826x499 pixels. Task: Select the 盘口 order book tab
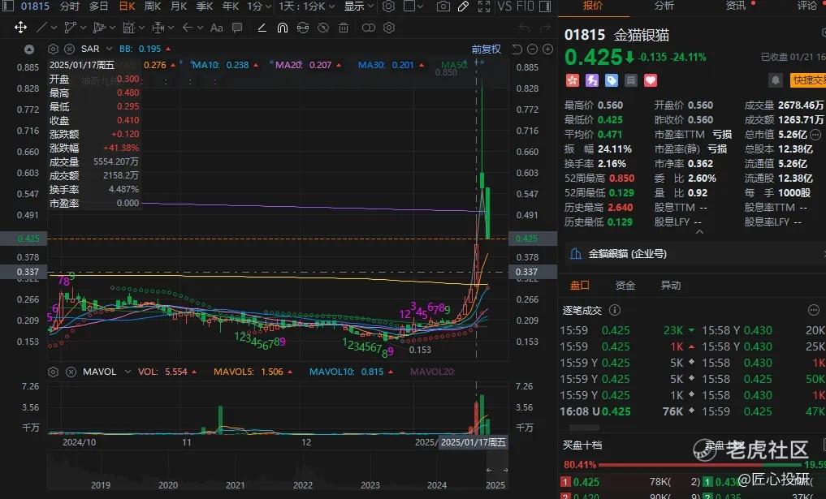[579, 286]
